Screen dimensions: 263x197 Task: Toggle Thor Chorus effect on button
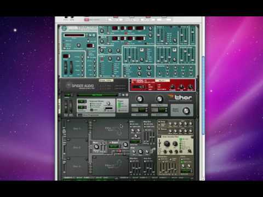point(159,129)
